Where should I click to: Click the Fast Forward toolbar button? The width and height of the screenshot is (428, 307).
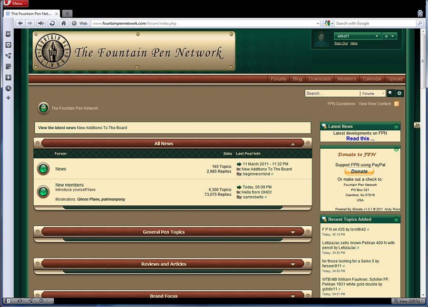click(x=41, y=23)
